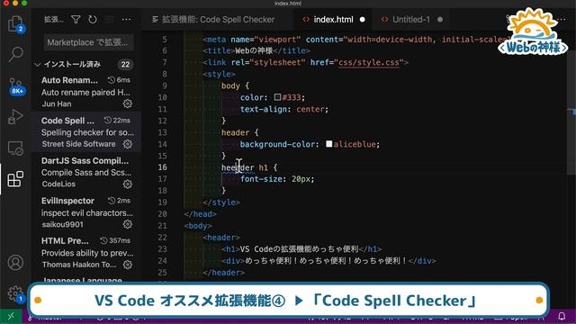Select the EvilInspector extension entry
The height and width of the screenshot is (324, 576).
(x=86, y=212)
